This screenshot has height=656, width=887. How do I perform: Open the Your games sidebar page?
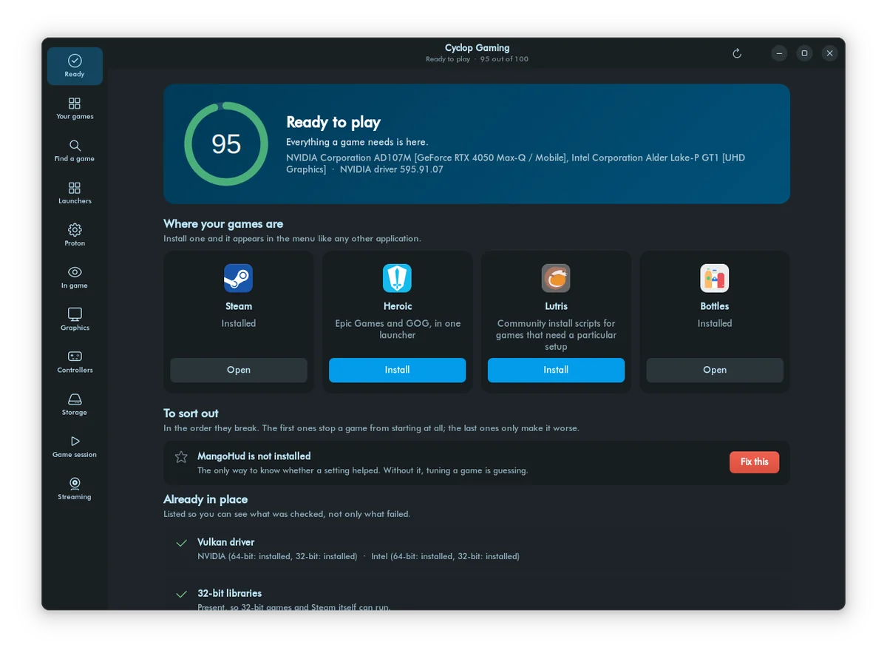coord(75,108)
